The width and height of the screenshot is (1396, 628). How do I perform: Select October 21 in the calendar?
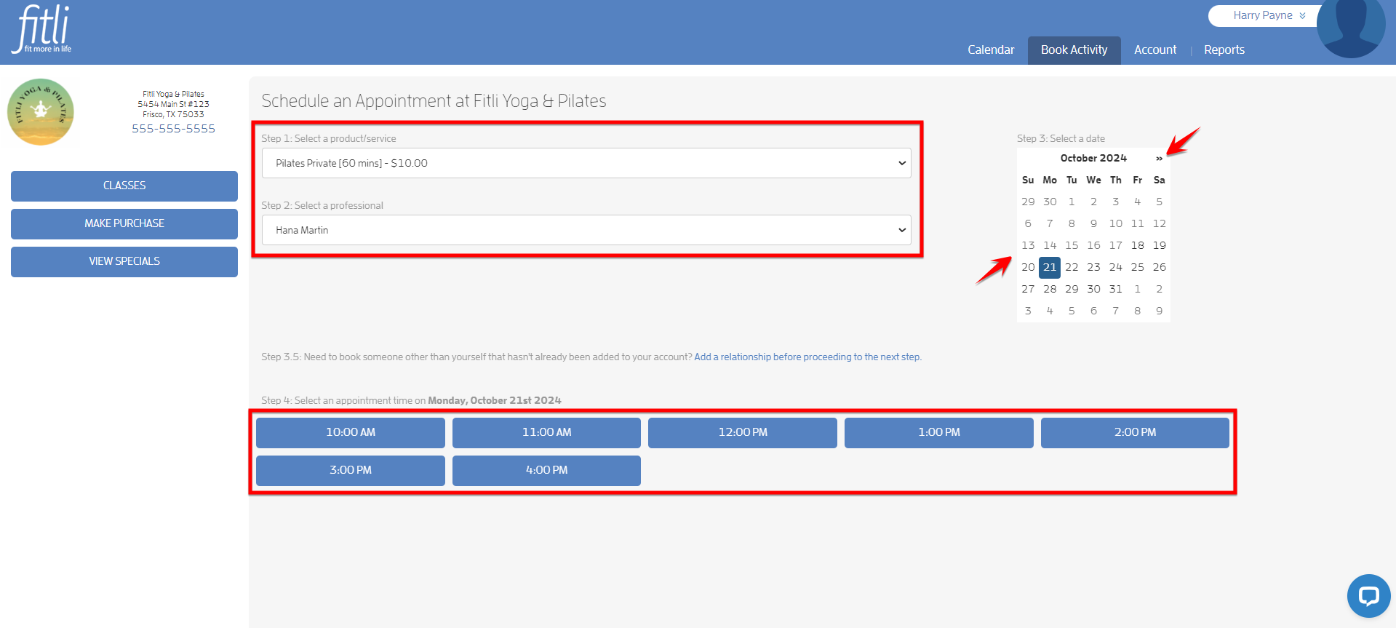tap(1050, 267)
